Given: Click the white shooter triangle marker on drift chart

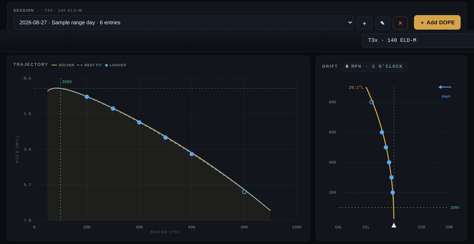Looking at the screenshot, I should click(394, 225).
